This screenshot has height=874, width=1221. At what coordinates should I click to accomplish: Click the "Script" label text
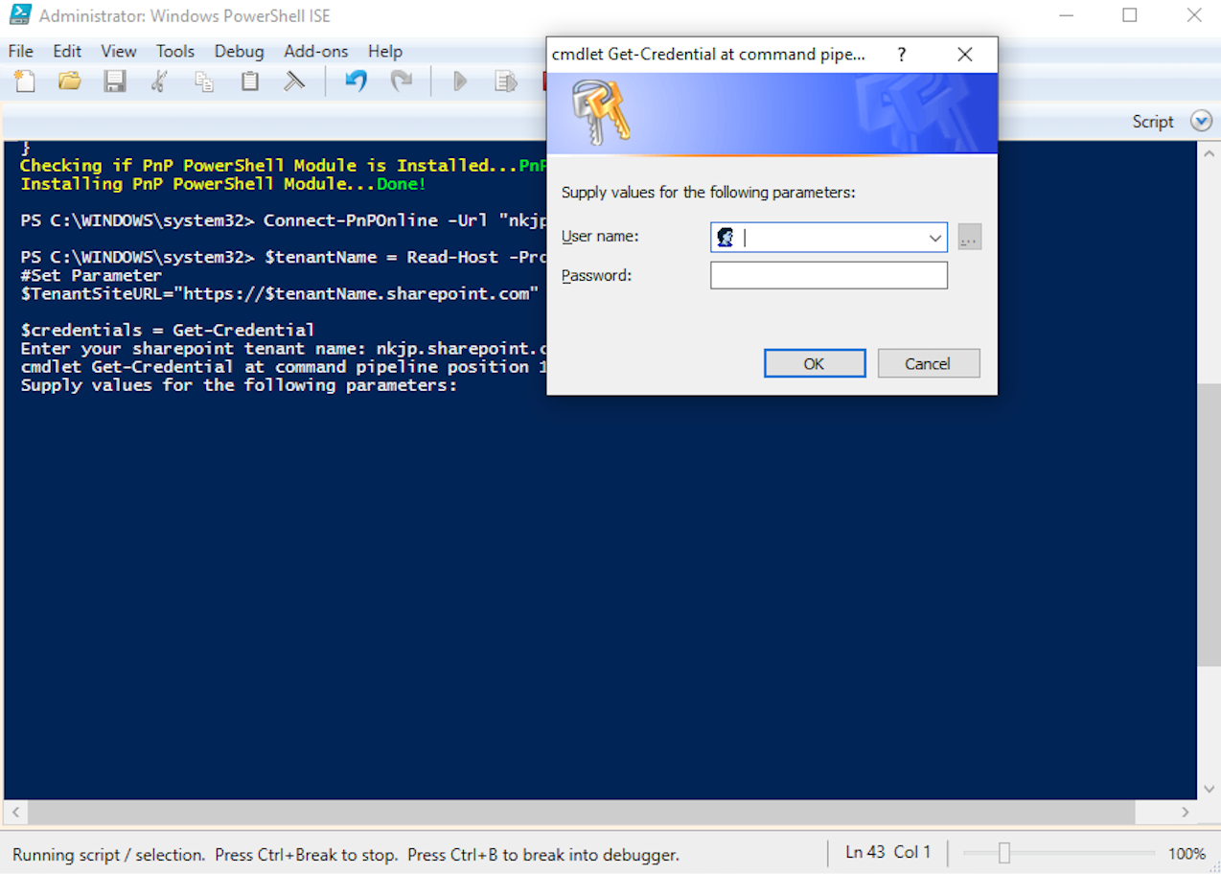tap(1153, 122)
